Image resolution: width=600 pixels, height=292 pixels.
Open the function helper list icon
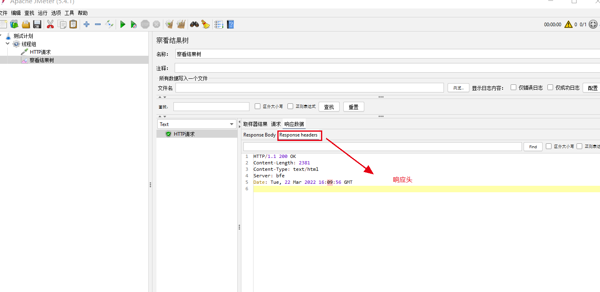tap(219, 24)
